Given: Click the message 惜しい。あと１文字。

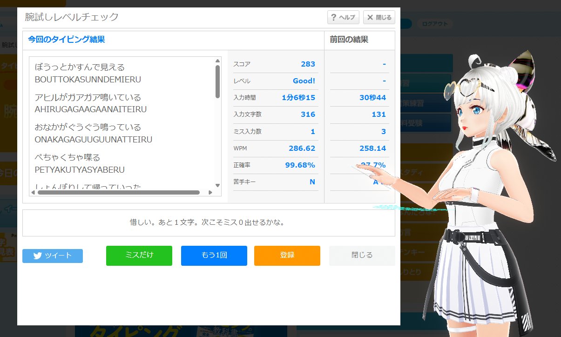Looking at the screenshot, I should click(x=169, y=222).
